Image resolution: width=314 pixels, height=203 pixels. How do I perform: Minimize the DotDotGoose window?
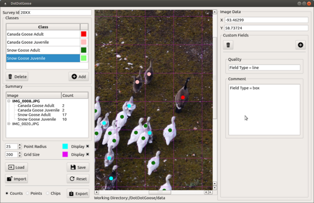click(299, 4)
